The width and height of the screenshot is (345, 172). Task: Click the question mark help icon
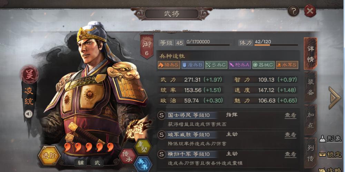[x=294, y=11]
